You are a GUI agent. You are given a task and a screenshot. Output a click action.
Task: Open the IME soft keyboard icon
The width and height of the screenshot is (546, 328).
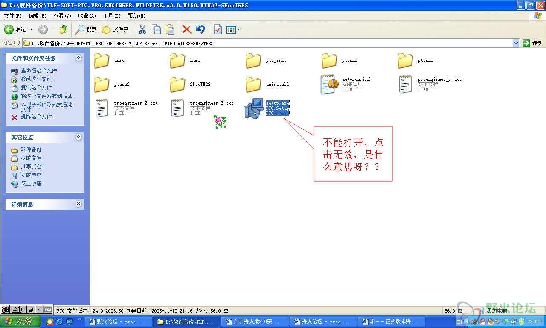[48, 310]
